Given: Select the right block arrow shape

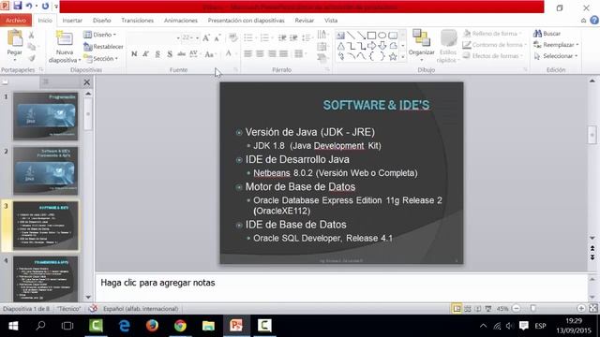Looking at the screenshot, I should tap(371, 46).
